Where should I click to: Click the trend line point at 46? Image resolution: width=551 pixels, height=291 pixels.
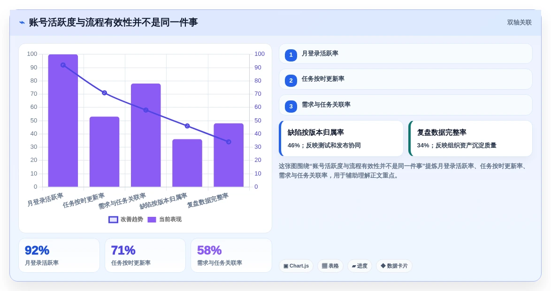(187, 126)
